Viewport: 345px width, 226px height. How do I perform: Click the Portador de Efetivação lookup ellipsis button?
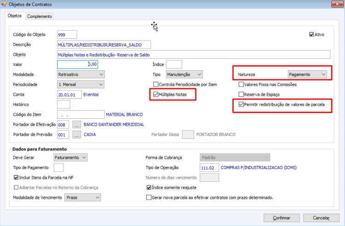pos(76,125)
